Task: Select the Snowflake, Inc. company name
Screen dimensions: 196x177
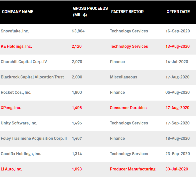Action: (x=15, y=31)
